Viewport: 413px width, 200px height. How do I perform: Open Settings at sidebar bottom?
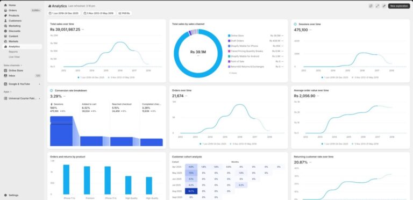22,195
